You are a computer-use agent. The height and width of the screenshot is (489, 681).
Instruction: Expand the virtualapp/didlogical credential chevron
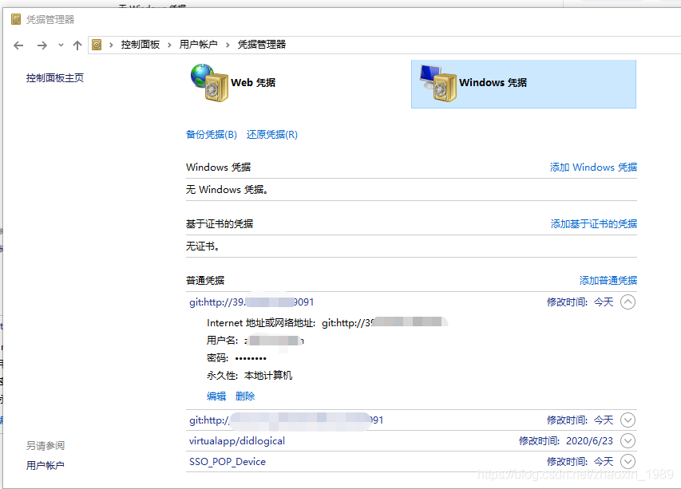(x=628, y=441)
